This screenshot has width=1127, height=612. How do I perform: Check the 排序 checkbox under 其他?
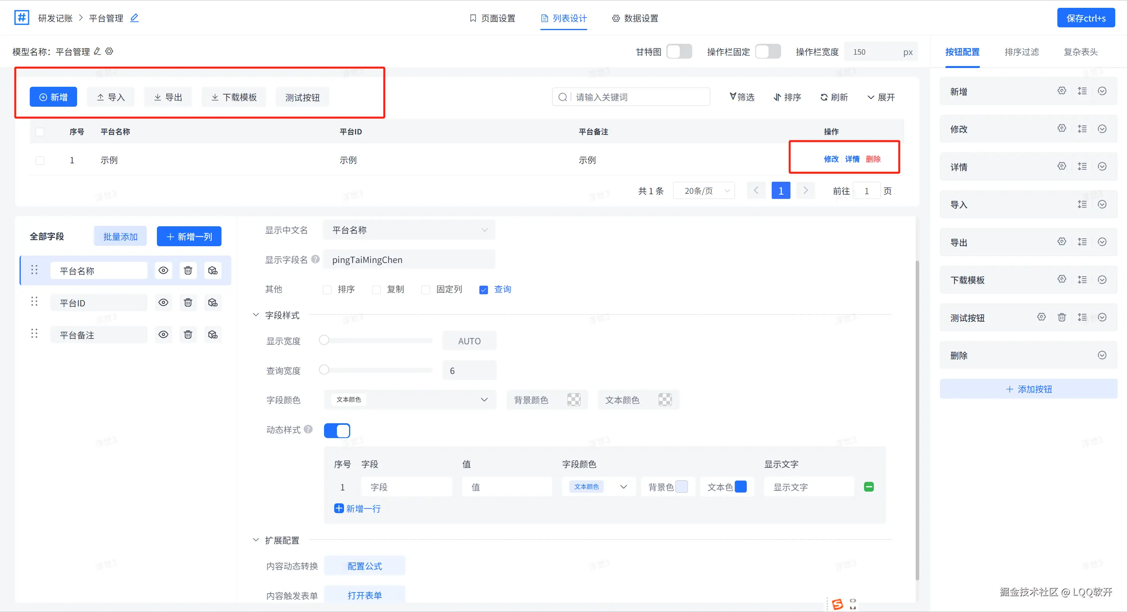click(327, 290)
